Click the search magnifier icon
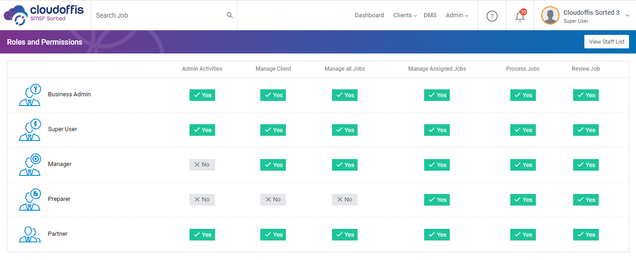This screenshot has width=636, height=260. point(230,15)
